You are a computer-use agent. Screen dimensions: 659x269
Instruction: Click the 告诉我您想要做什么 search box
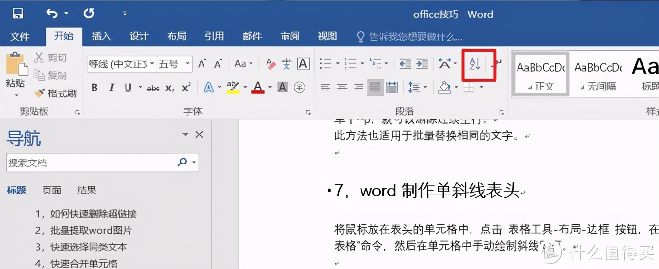(410, 37)
